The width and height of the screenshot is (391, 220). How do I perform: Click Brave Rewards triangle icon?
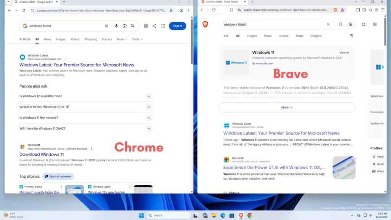[343, 10]
